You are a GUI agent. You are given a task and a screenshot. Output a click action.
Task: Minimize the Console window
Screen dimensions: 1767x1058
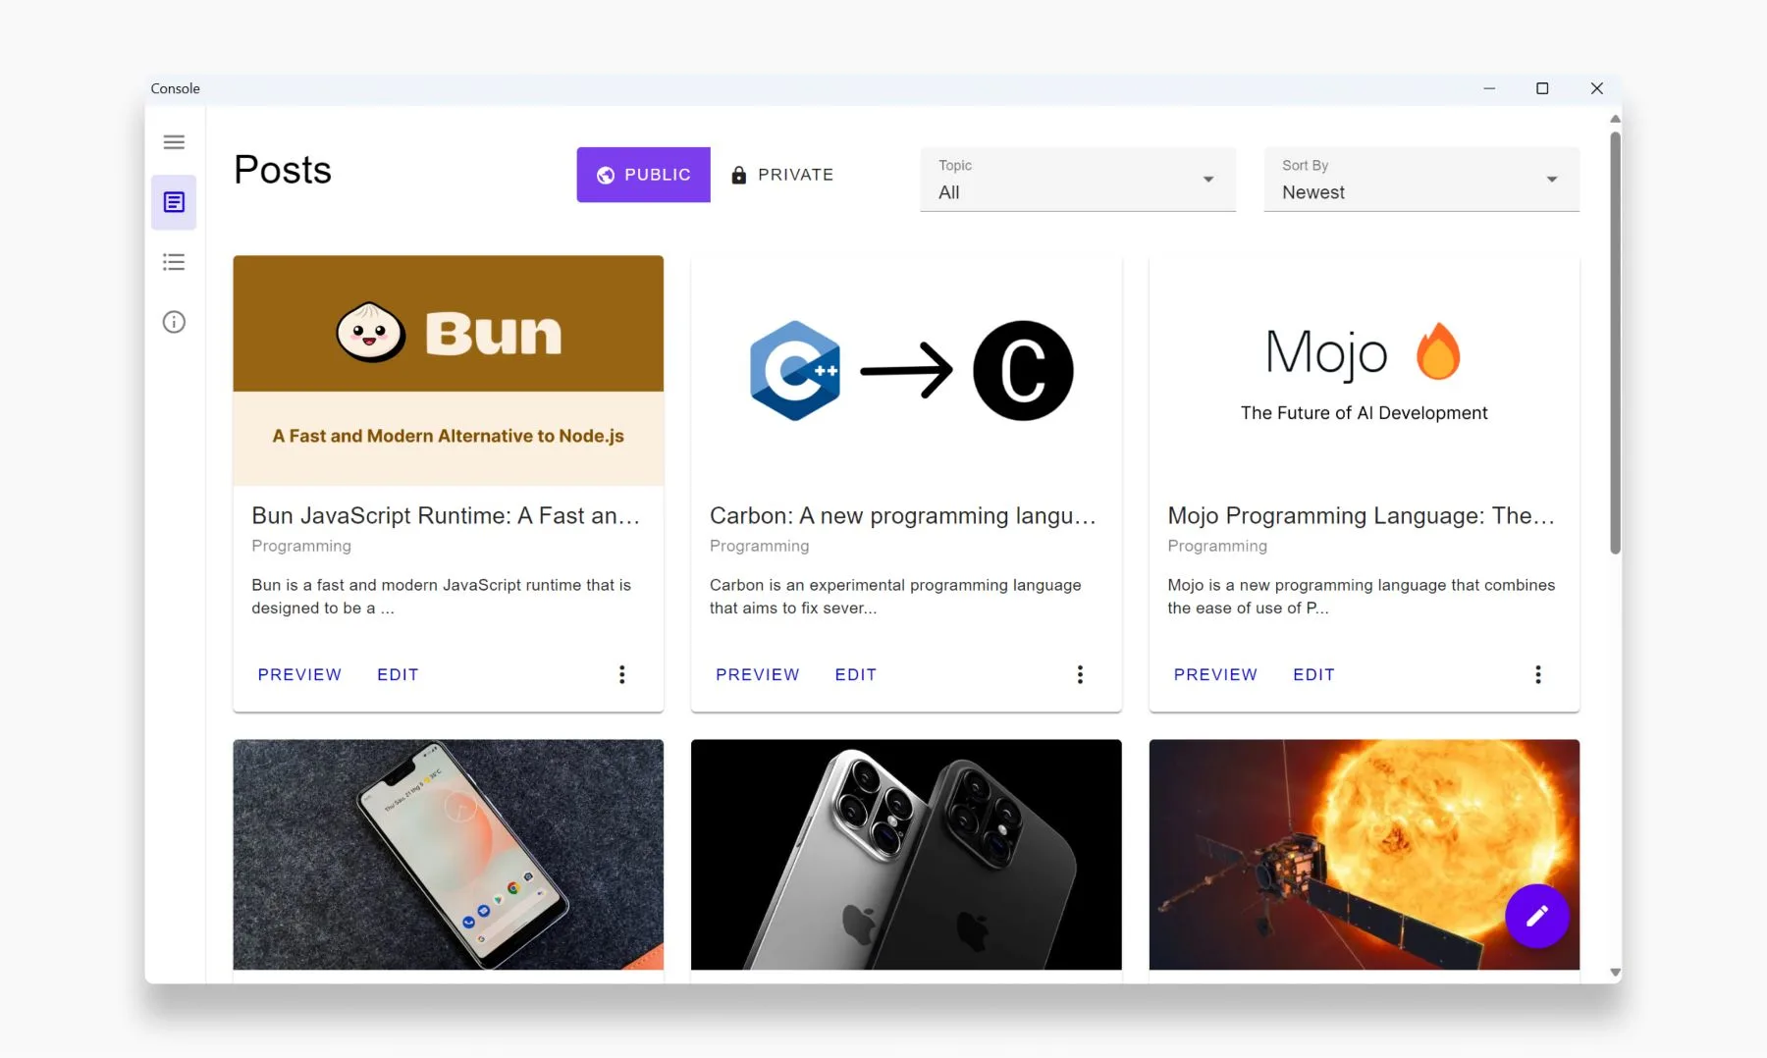pyautogui.click(x=1489, y=88)
